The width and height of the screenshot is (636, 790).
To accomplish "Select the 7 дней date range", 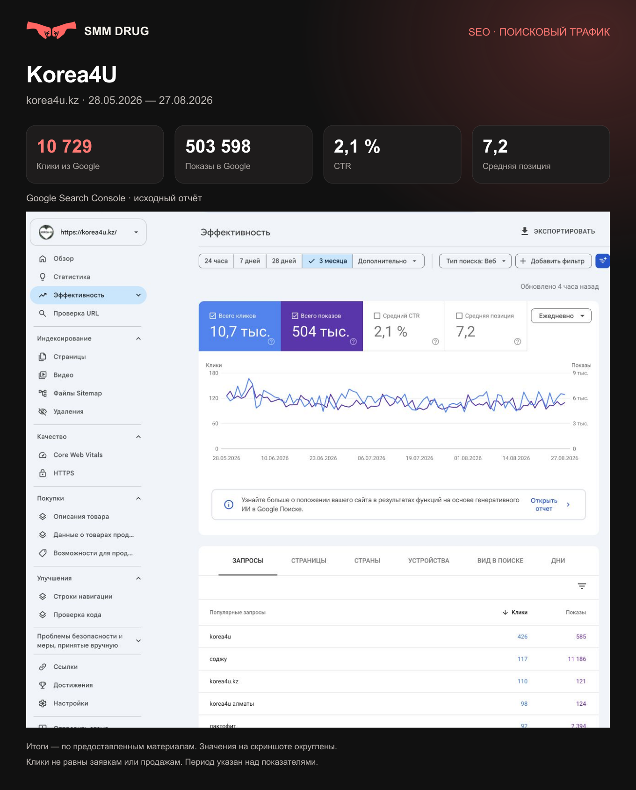I will [x=250, y=261].
